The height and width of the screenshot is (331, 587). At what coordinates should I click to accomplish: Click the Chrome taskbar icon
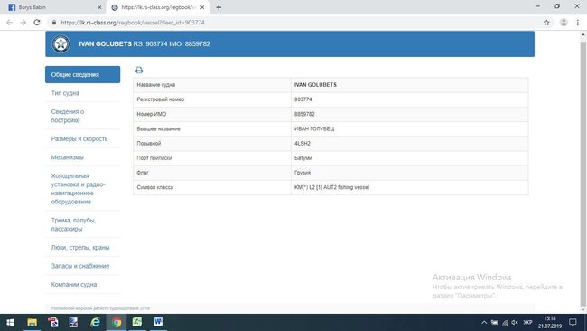(116, 322)
